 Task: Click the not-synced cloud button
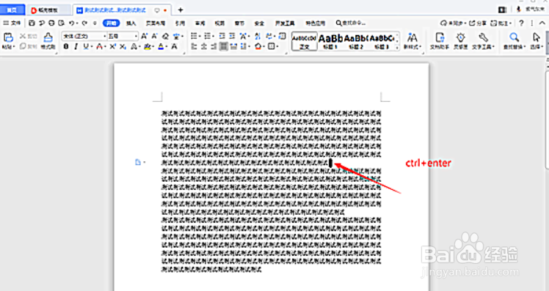pyautogui.click(x=454, y=23)
